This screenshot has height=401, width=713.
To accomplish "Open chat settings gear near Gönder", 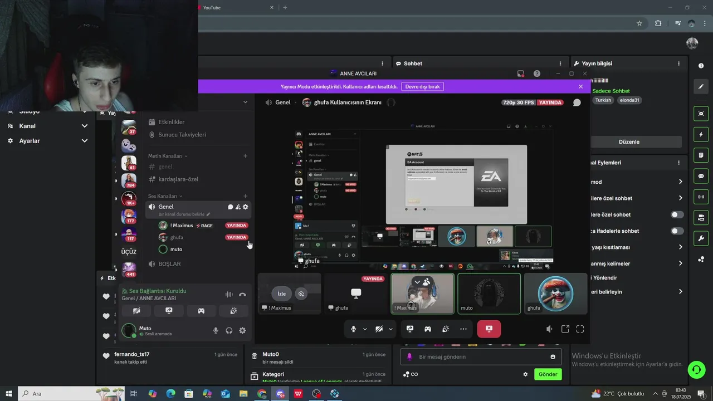I will 525,374.
